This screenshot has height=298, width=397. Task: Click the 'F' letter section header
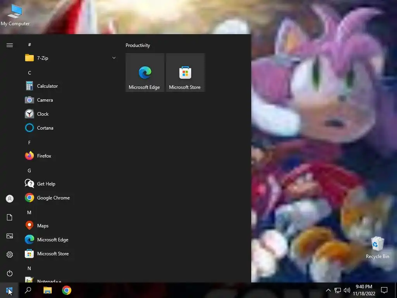tap(29, 143)
